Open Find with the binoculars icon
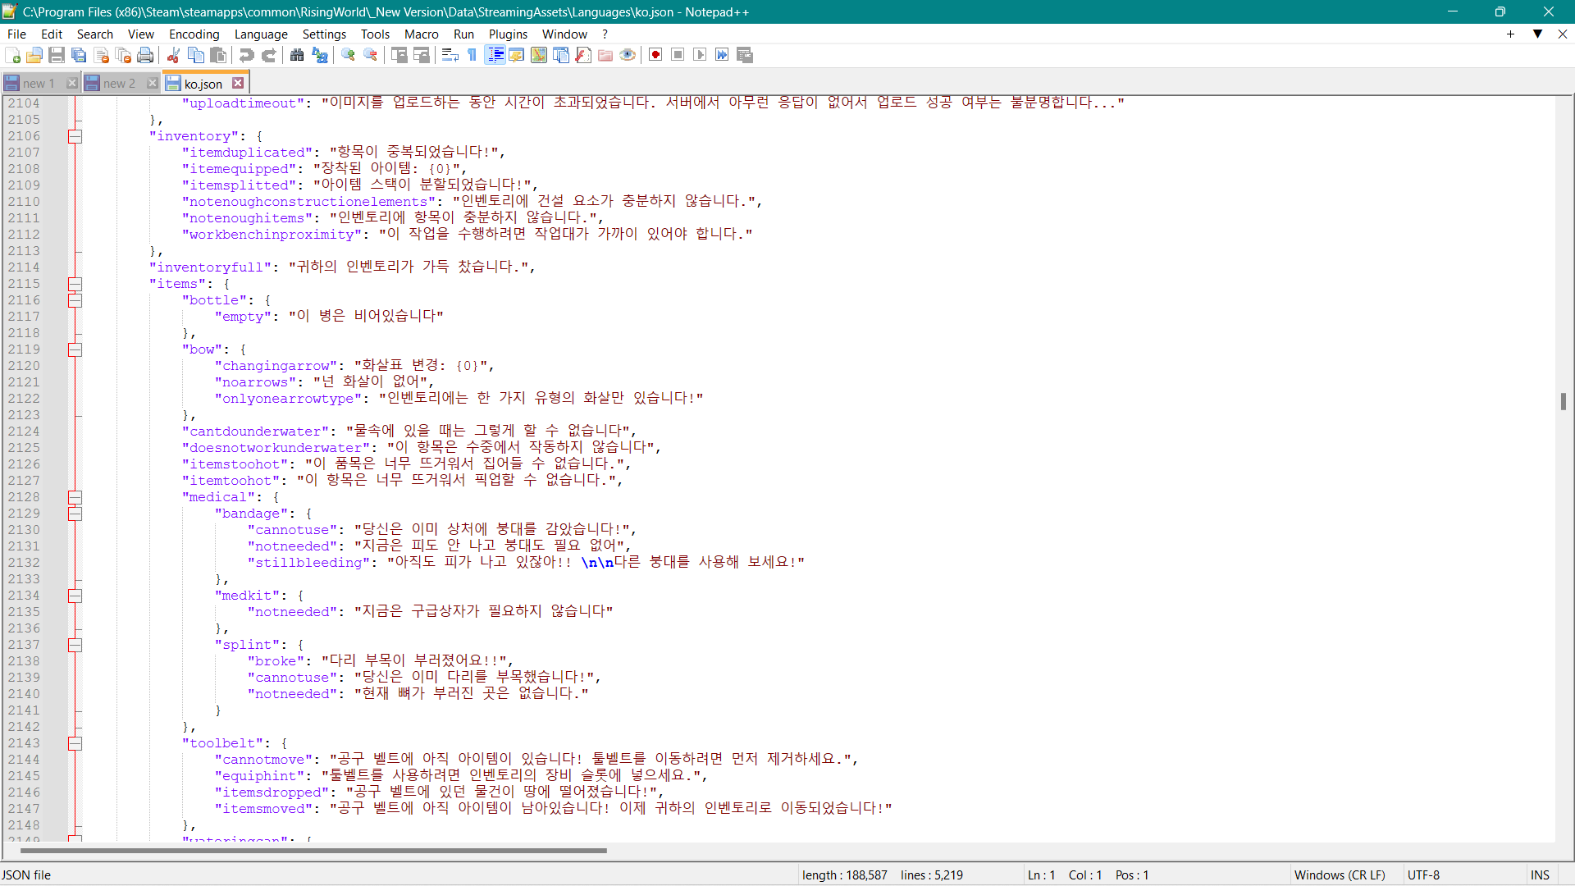 point(297,55)
